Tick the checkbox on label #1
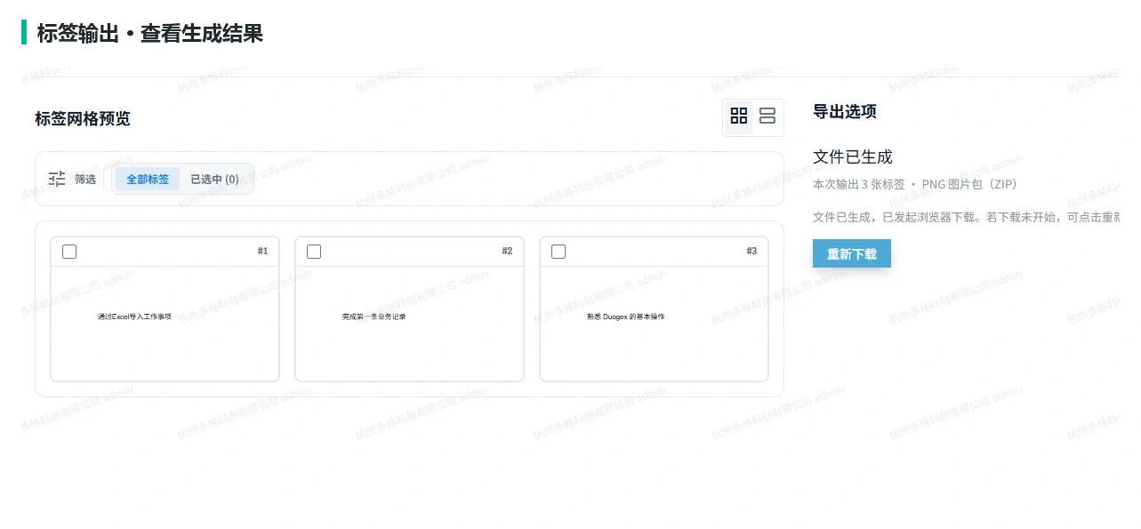The image size is (1141, 529). point(69,252)
